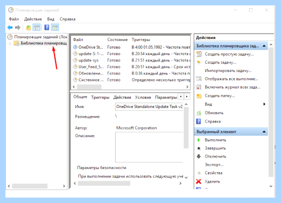Toggle the console tree pane toolbar icon
This screenshot has width=281, height=203.
coord(37,28)
